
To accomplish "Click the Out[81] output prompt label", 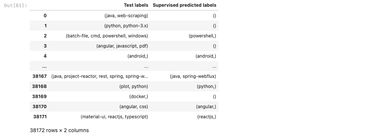I will click(15, 6).
